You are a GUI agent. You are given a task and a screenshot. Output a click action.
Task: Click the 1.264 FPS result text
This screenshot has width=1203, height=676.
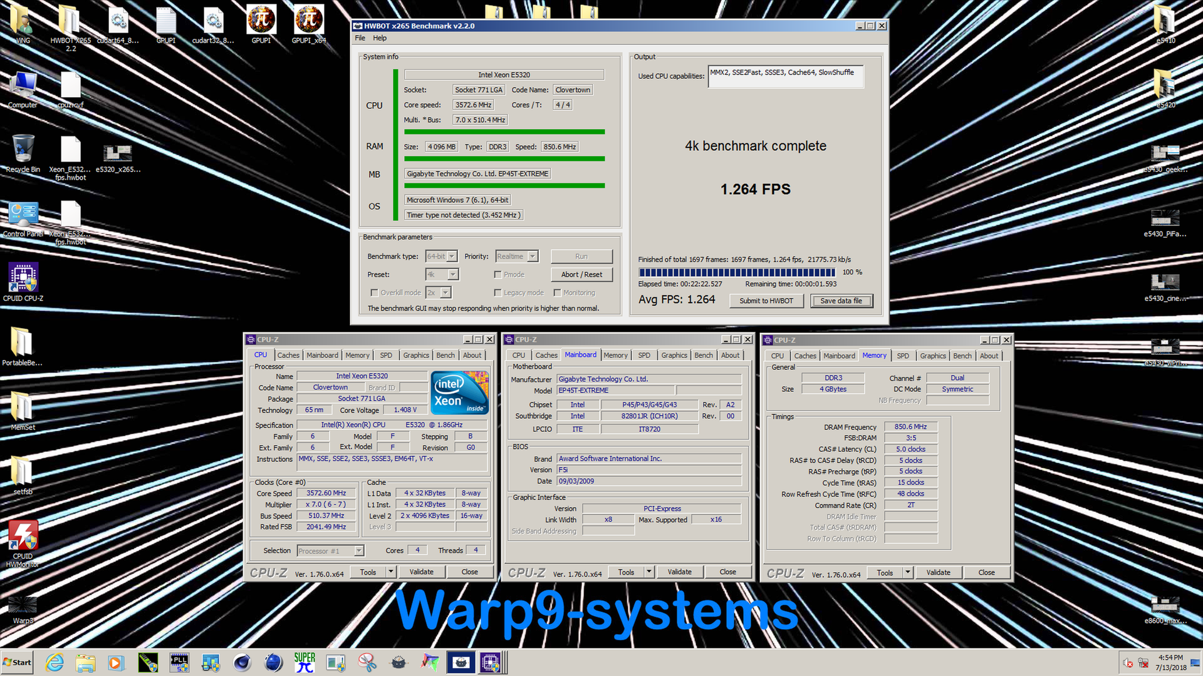756,189
